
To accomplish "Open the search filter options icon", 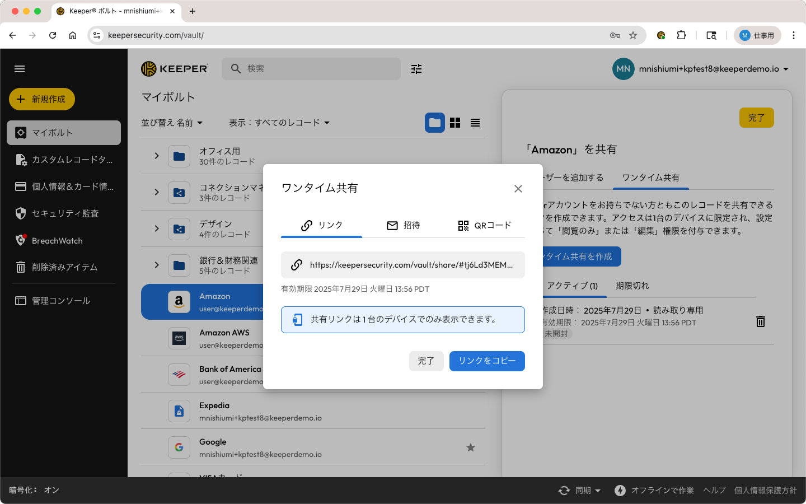I will tap(416, 69).
